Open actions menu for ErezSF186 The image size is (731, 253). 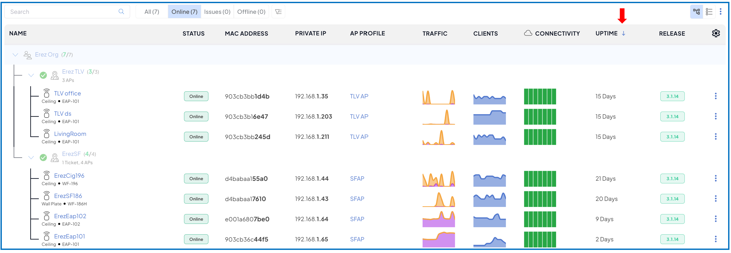tap(715, 199)
